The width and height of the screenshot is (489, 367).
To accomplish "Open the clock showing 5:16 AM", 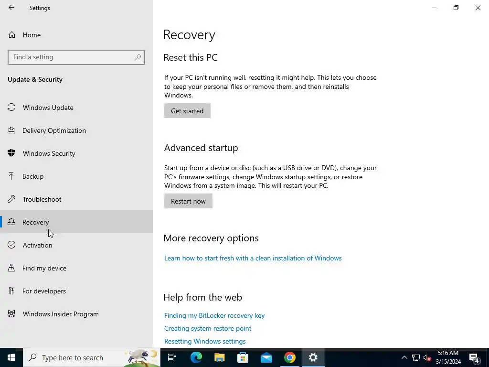I will pos(448,357).
